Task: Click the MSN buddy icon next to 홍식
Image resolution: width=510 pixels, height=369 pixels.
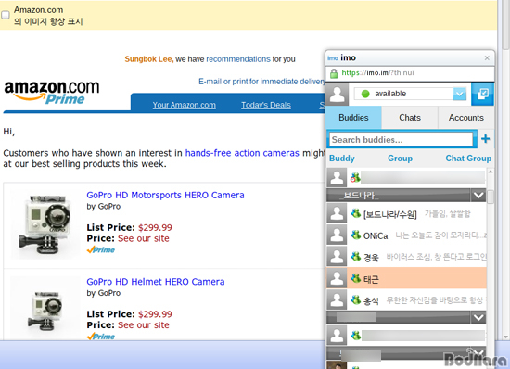Action: [356, 299]
